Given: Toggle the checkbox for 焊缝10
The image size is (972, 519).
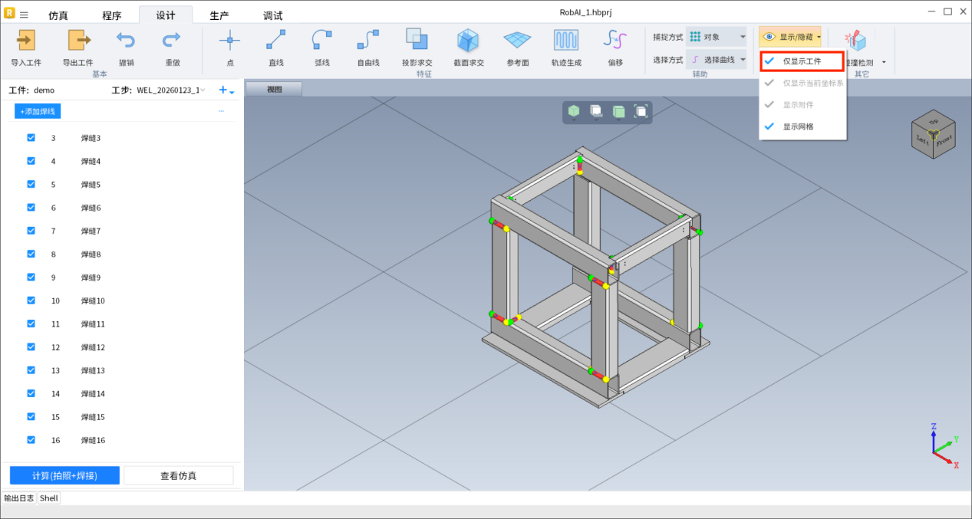Looking at the screenshot, I should point(31,301).
